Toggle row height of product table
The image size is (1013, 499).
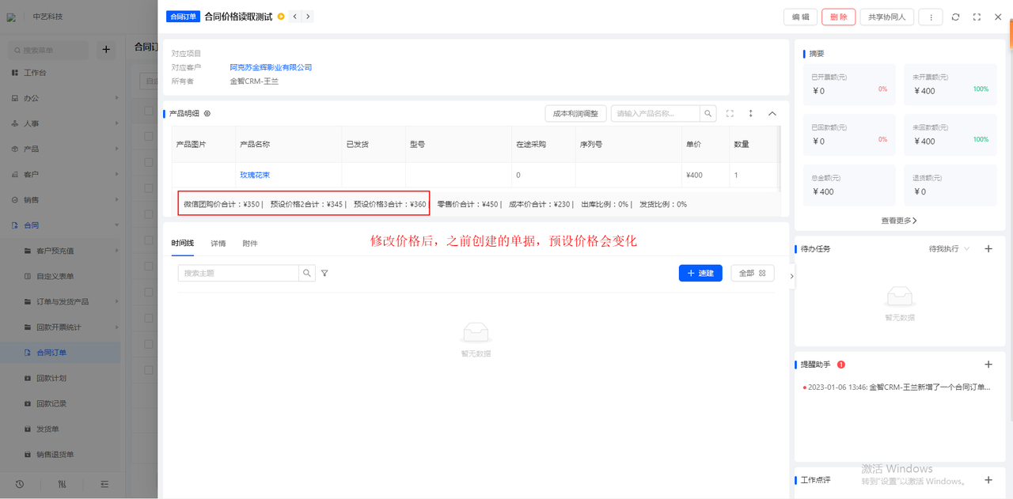[751, 114]
